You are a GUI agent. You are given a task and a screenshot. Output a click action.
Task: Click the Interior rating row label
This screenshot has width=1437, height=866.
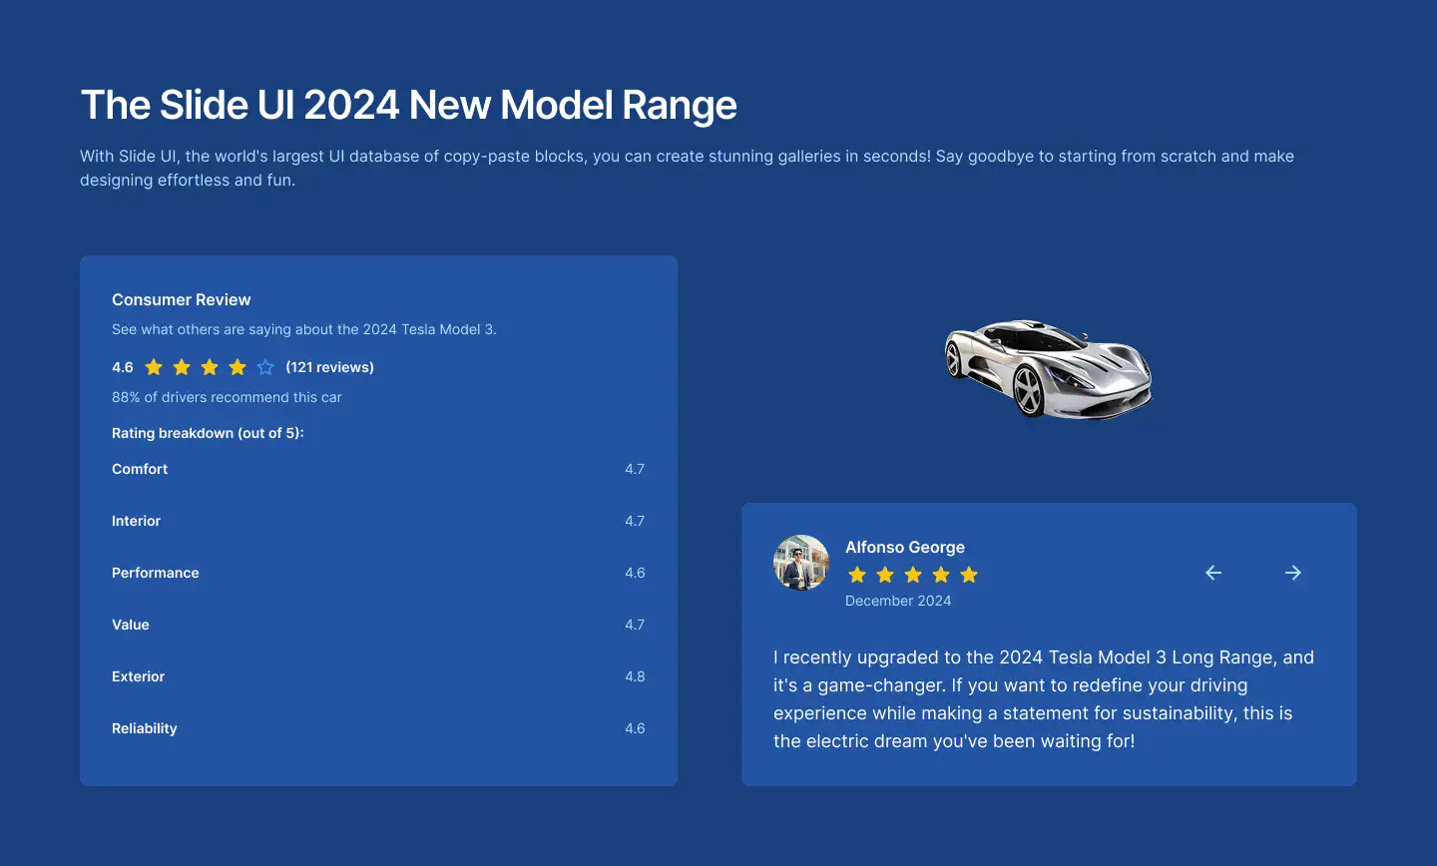click(136, 521)
